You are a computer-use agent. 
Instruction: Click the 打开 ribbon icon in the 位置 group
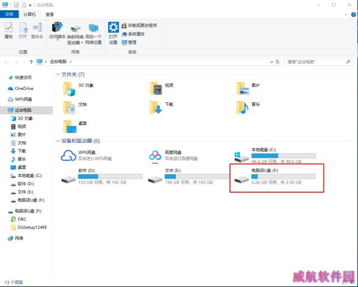[23, 30]
